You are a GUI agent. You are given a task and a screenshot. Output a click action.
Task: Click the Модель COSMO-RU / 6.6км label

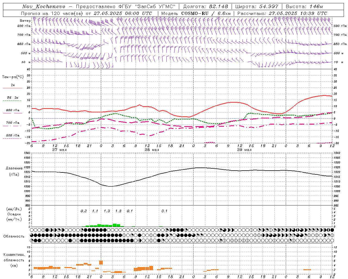196,13
